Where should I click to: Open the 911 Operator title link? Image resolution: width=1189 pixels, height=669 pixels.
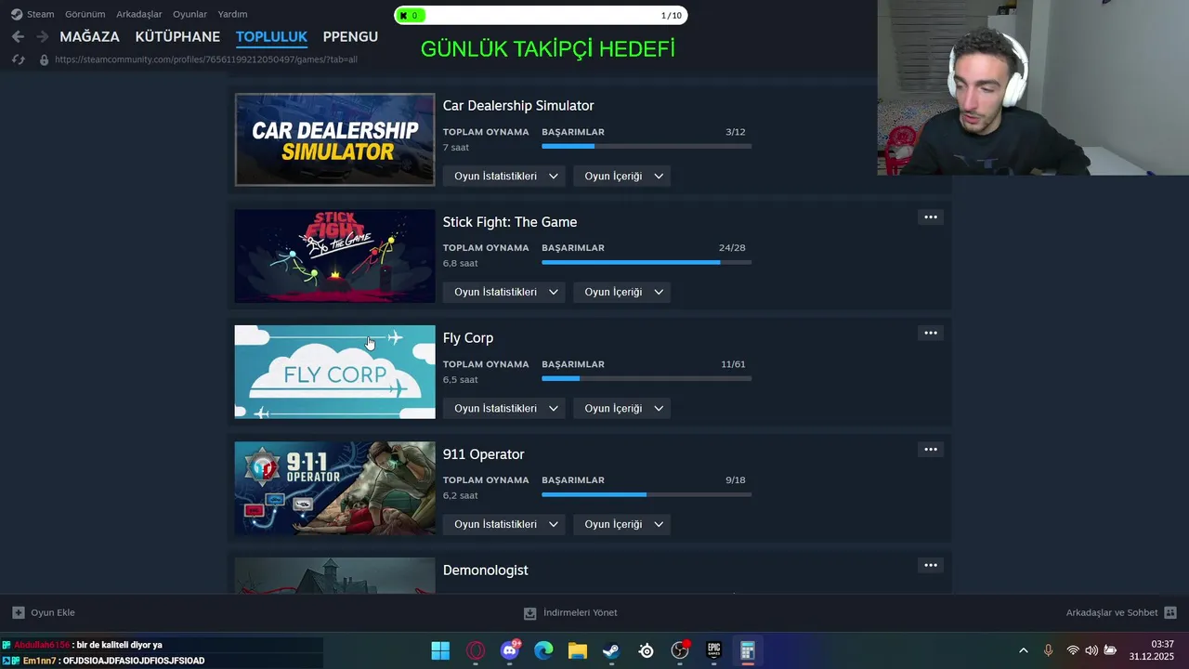[483, 454]
